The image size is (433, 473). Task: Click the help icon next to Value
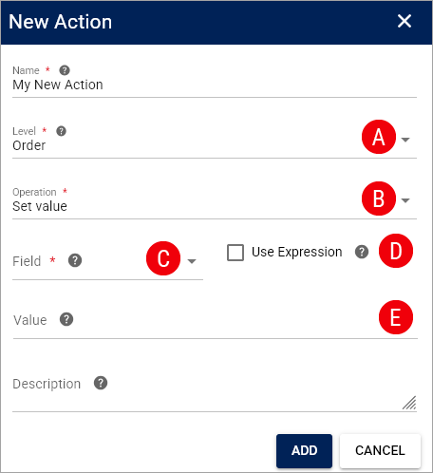coord(66,319)
